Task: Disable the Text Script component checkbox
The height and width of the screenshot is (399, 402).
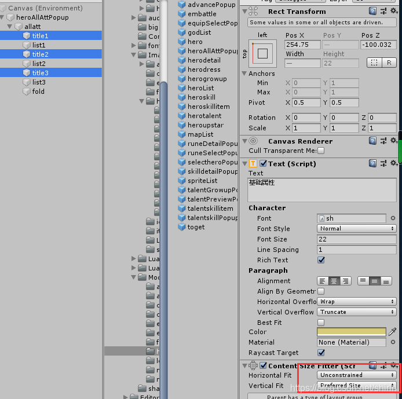Action: tap(263, 163)
